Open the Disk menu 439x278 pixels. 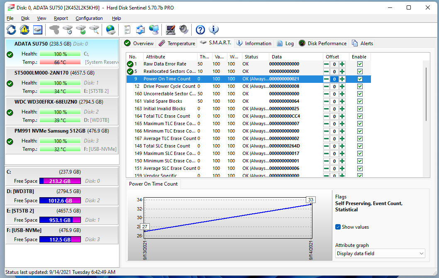pyautogui.click(x=25, y=18)
